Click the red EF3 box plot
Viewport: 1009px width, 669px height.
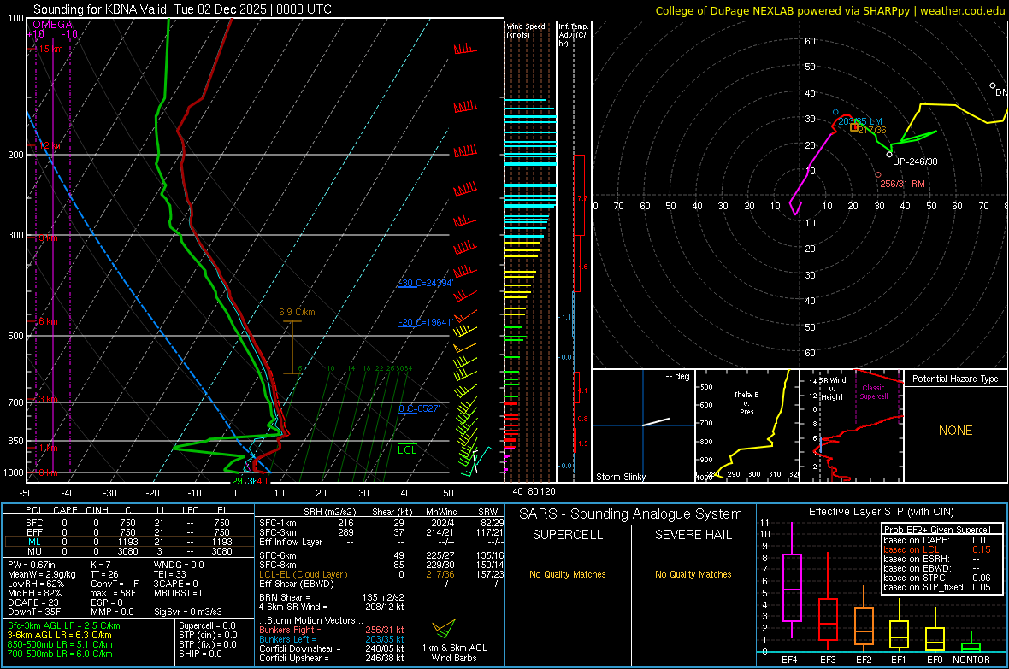tap(828, 602)
